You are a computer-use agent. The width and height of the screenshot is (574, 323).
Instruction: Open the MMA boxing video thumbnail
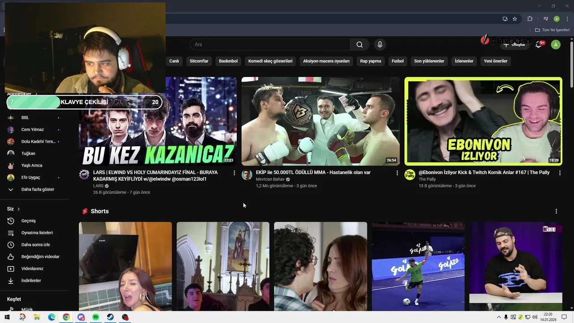[x=321, y=121]
